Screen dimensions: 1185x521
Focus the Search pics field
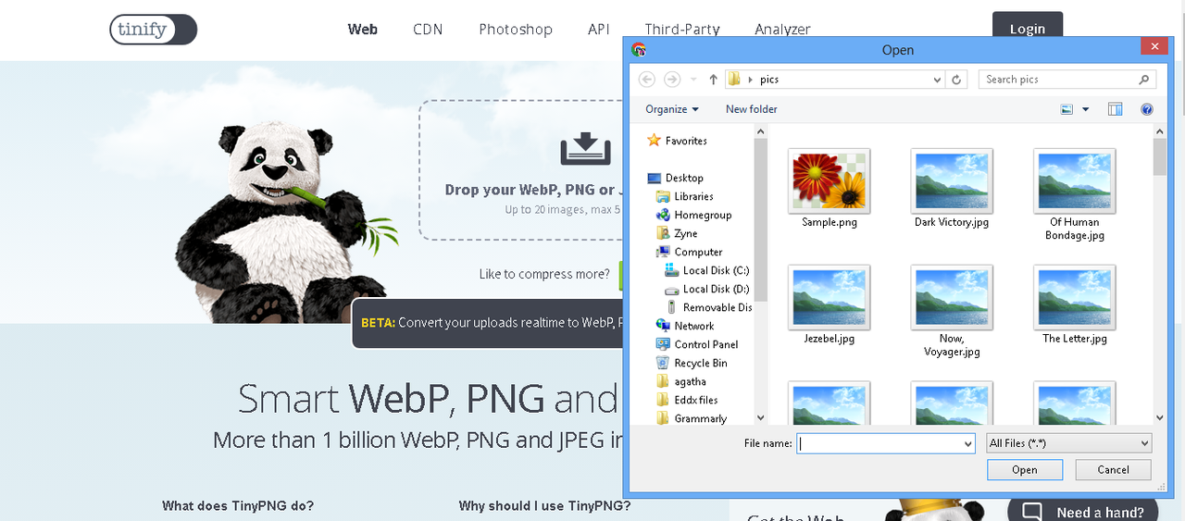click(1058, 80)
